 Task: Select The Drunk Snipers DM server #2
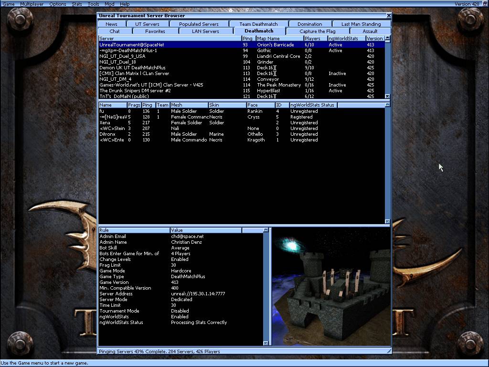[242, 90]
